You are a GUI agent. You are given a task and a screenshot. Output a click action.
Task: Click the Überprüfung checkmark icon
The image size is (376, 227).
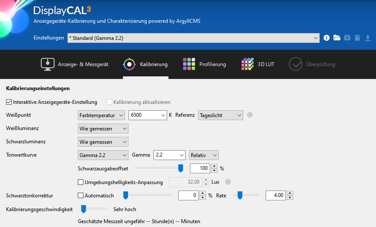click(296, 64)
